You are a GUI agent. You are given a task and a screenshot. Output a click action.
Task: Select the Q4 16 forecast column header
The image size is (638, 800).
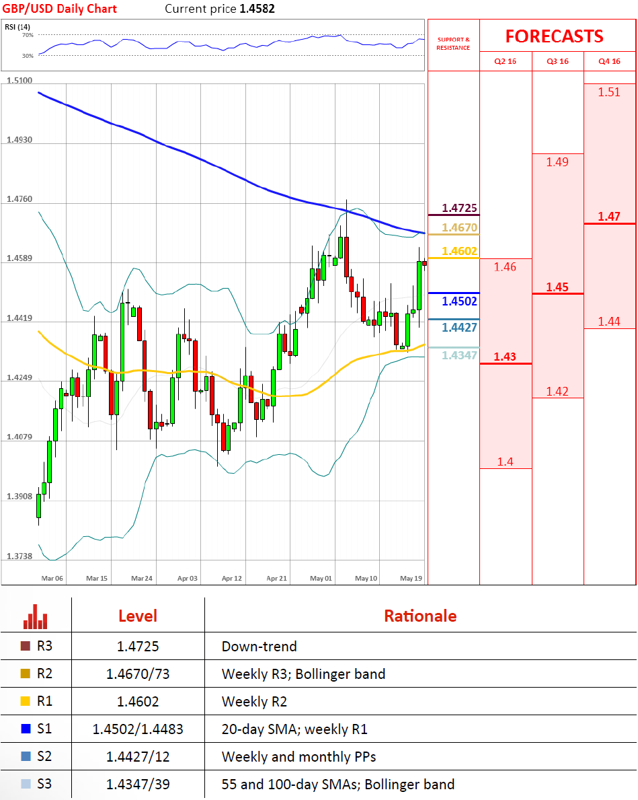[610, 61]
